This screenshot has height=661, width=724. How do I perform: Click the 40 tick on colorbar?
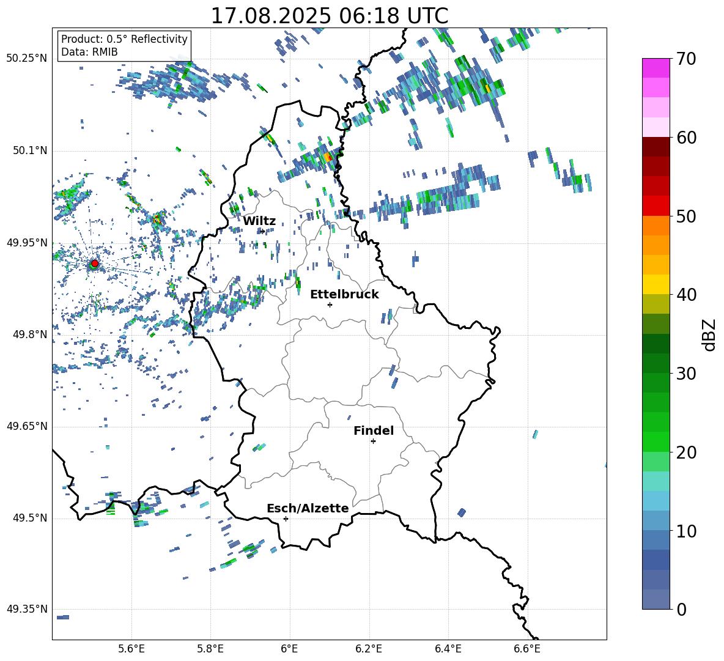click(x=685, y=295)
